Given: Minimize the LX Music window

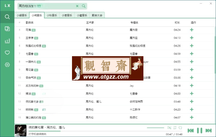Looking at the screenshot, I should (201, 3).
